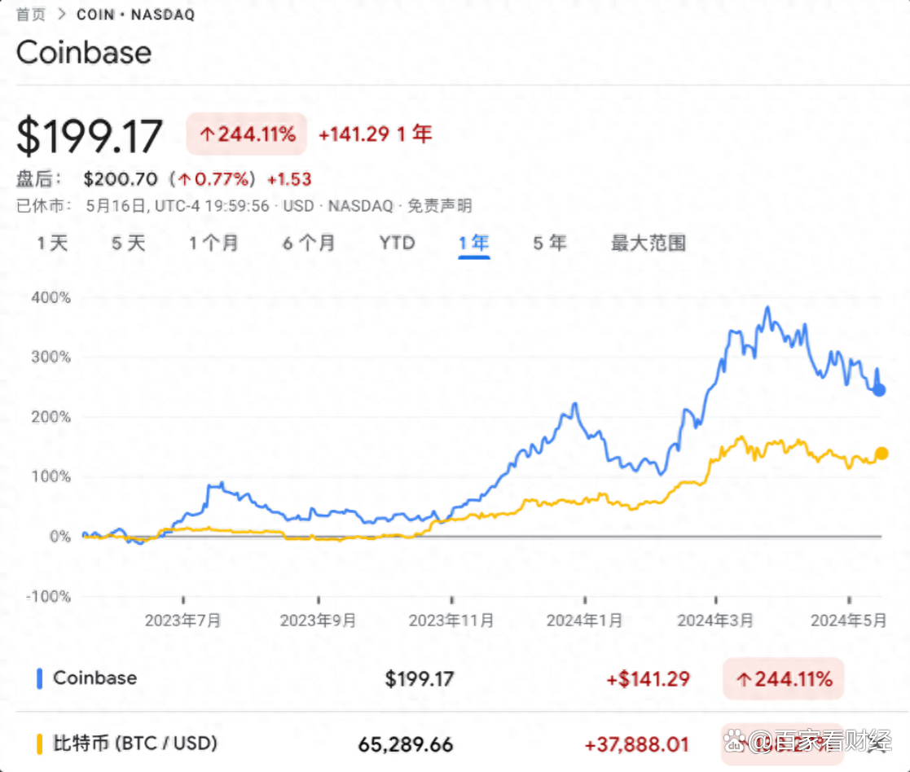
Task: Switch to the 1 个月 range tab
Action: (213, 243)
